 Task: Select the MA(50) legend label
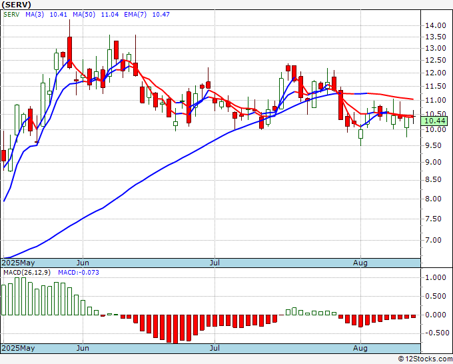(84, 15)
